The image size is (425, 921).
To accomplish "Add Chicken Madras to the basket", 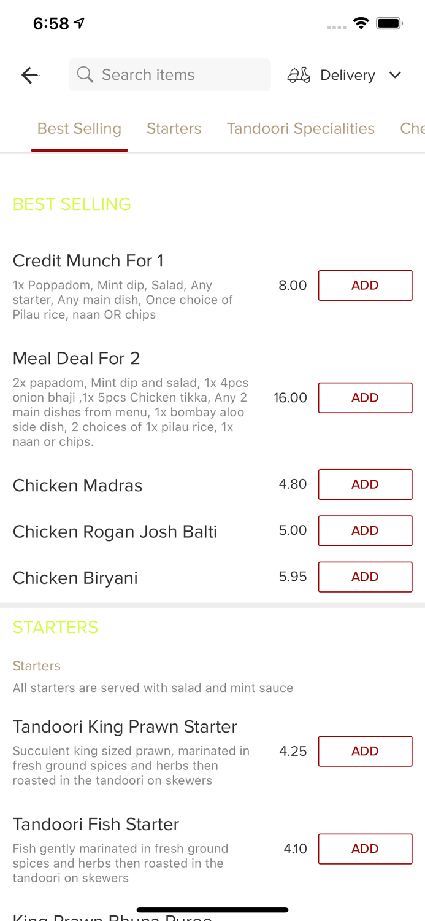I will pos(365,484).
